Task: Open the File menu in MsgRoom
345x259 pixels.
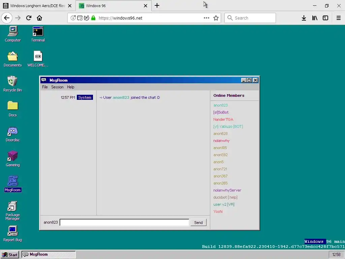Action: point(45,87)
